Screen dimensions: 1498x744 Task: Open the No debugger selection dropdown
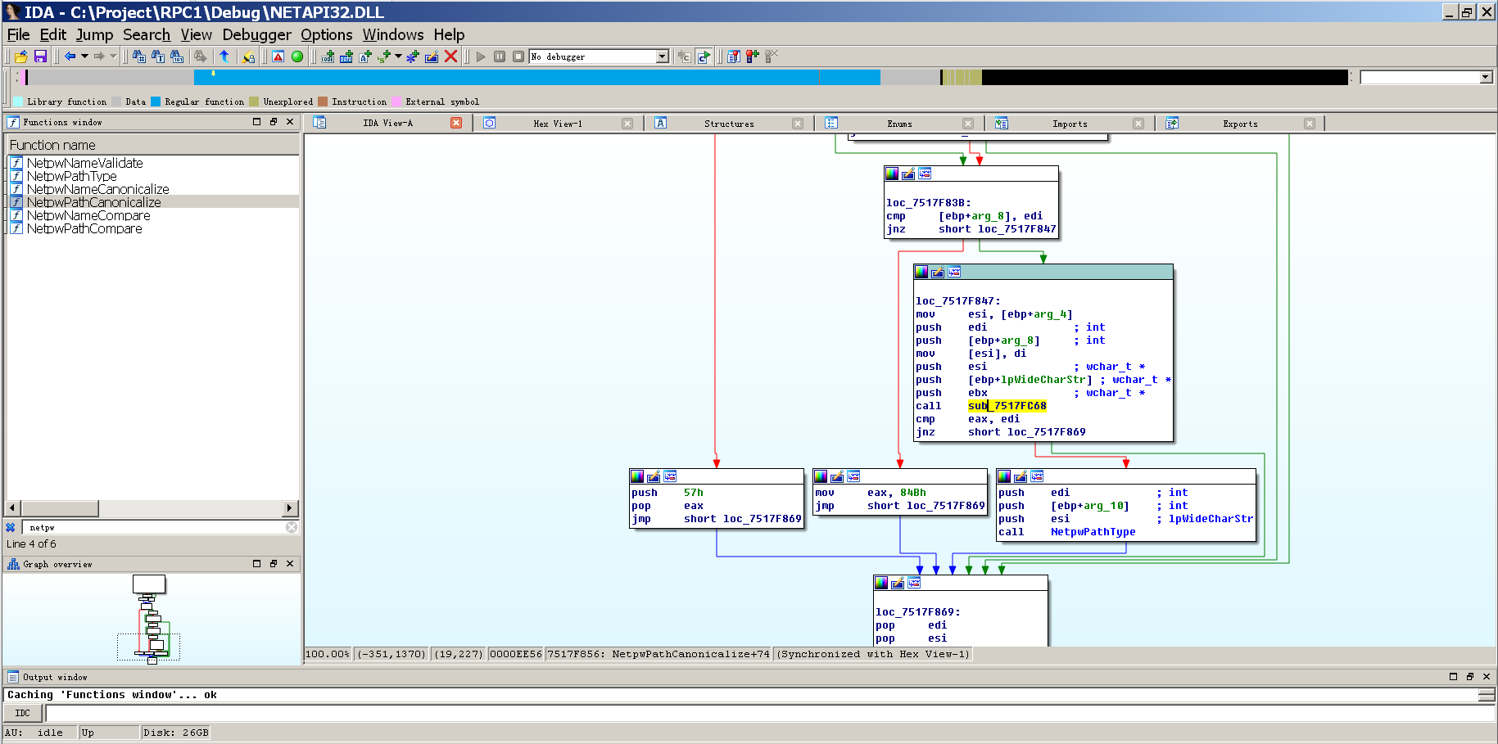click(x=663, y=56)
